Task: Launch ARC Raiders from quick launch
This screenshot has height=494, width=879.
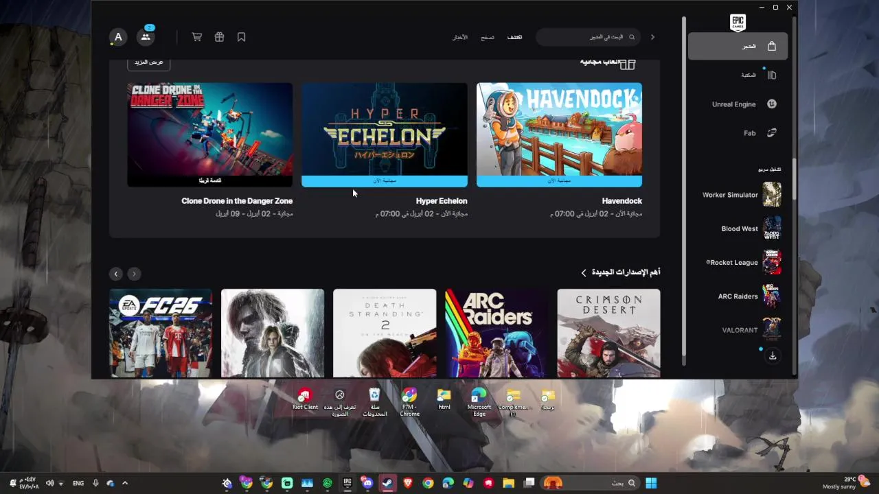Action: (x=749, y=296)
